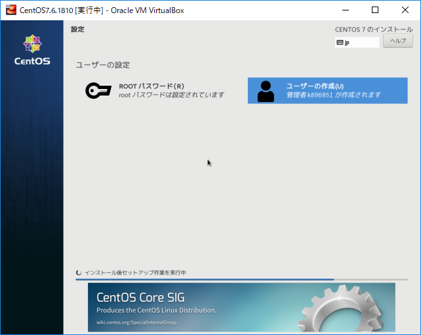The image size is (421, 335).
Task: Click the user creation person icon
Action: pyautogui.click(x=266, y=92)
